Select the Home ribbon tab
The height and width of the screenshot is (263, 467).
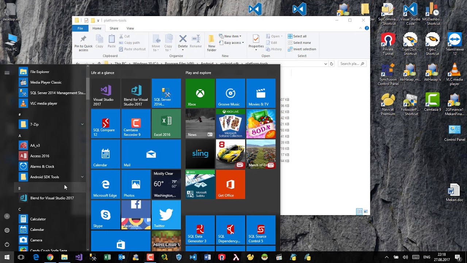pyautogui.click(x=97, y=28)
